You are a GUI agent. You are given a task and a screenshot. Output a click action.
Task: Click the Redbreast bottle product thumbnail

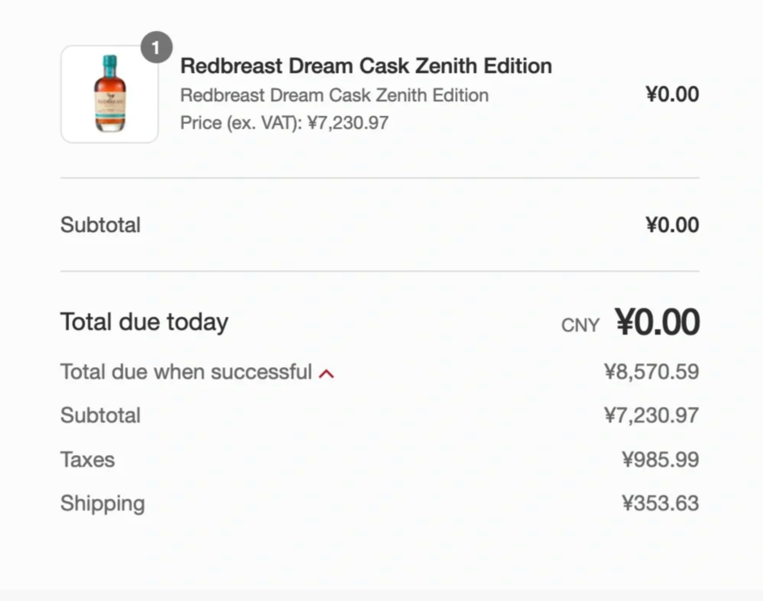(110, 94)
